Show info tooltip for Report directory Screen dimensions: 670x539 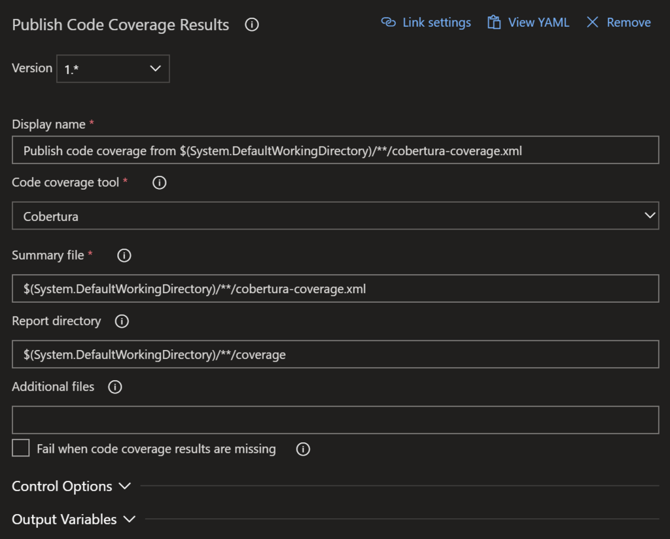[122, 321]
